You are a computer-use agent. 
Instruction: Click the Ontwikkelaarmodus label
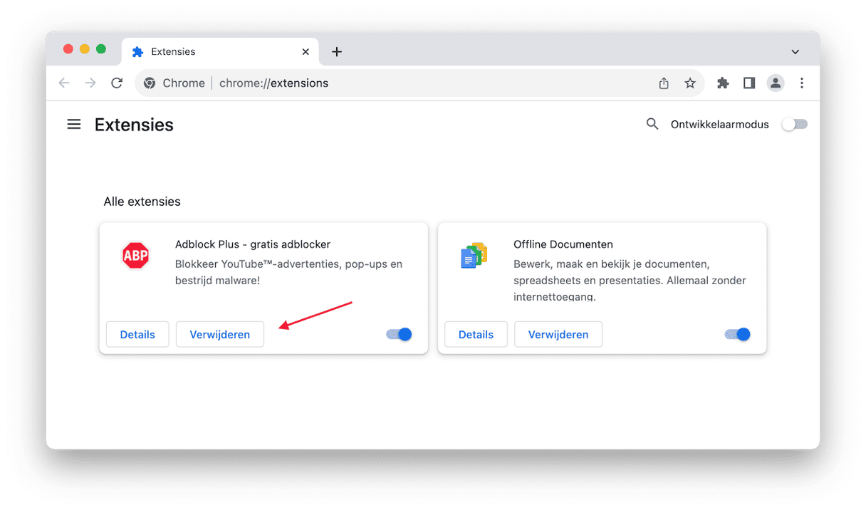point(720,124)
